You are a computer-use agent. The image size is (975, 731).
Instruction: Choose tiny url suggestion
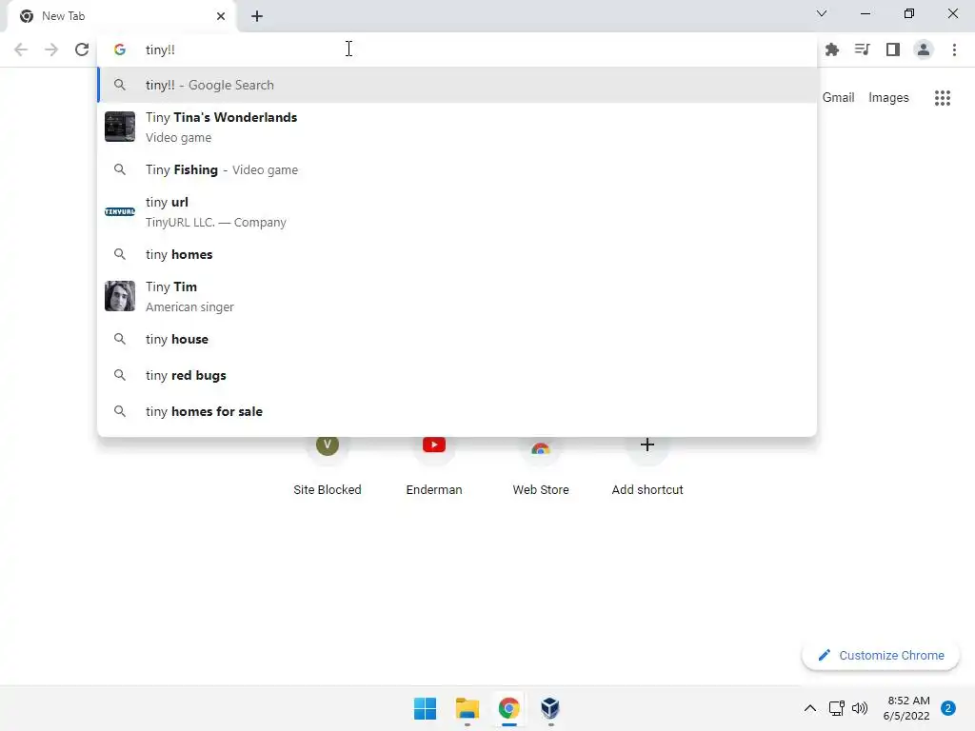coord(457,212)
